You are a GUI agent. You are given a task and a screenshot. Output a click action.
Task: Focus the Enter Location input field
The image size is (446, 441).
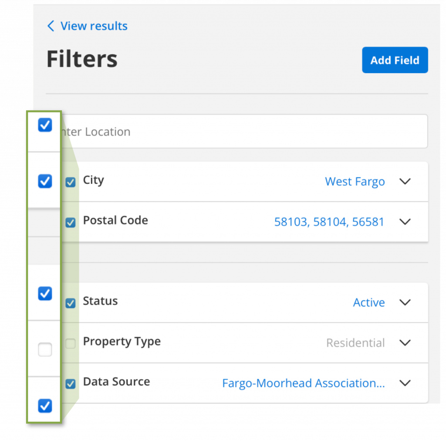click(244, 132)
